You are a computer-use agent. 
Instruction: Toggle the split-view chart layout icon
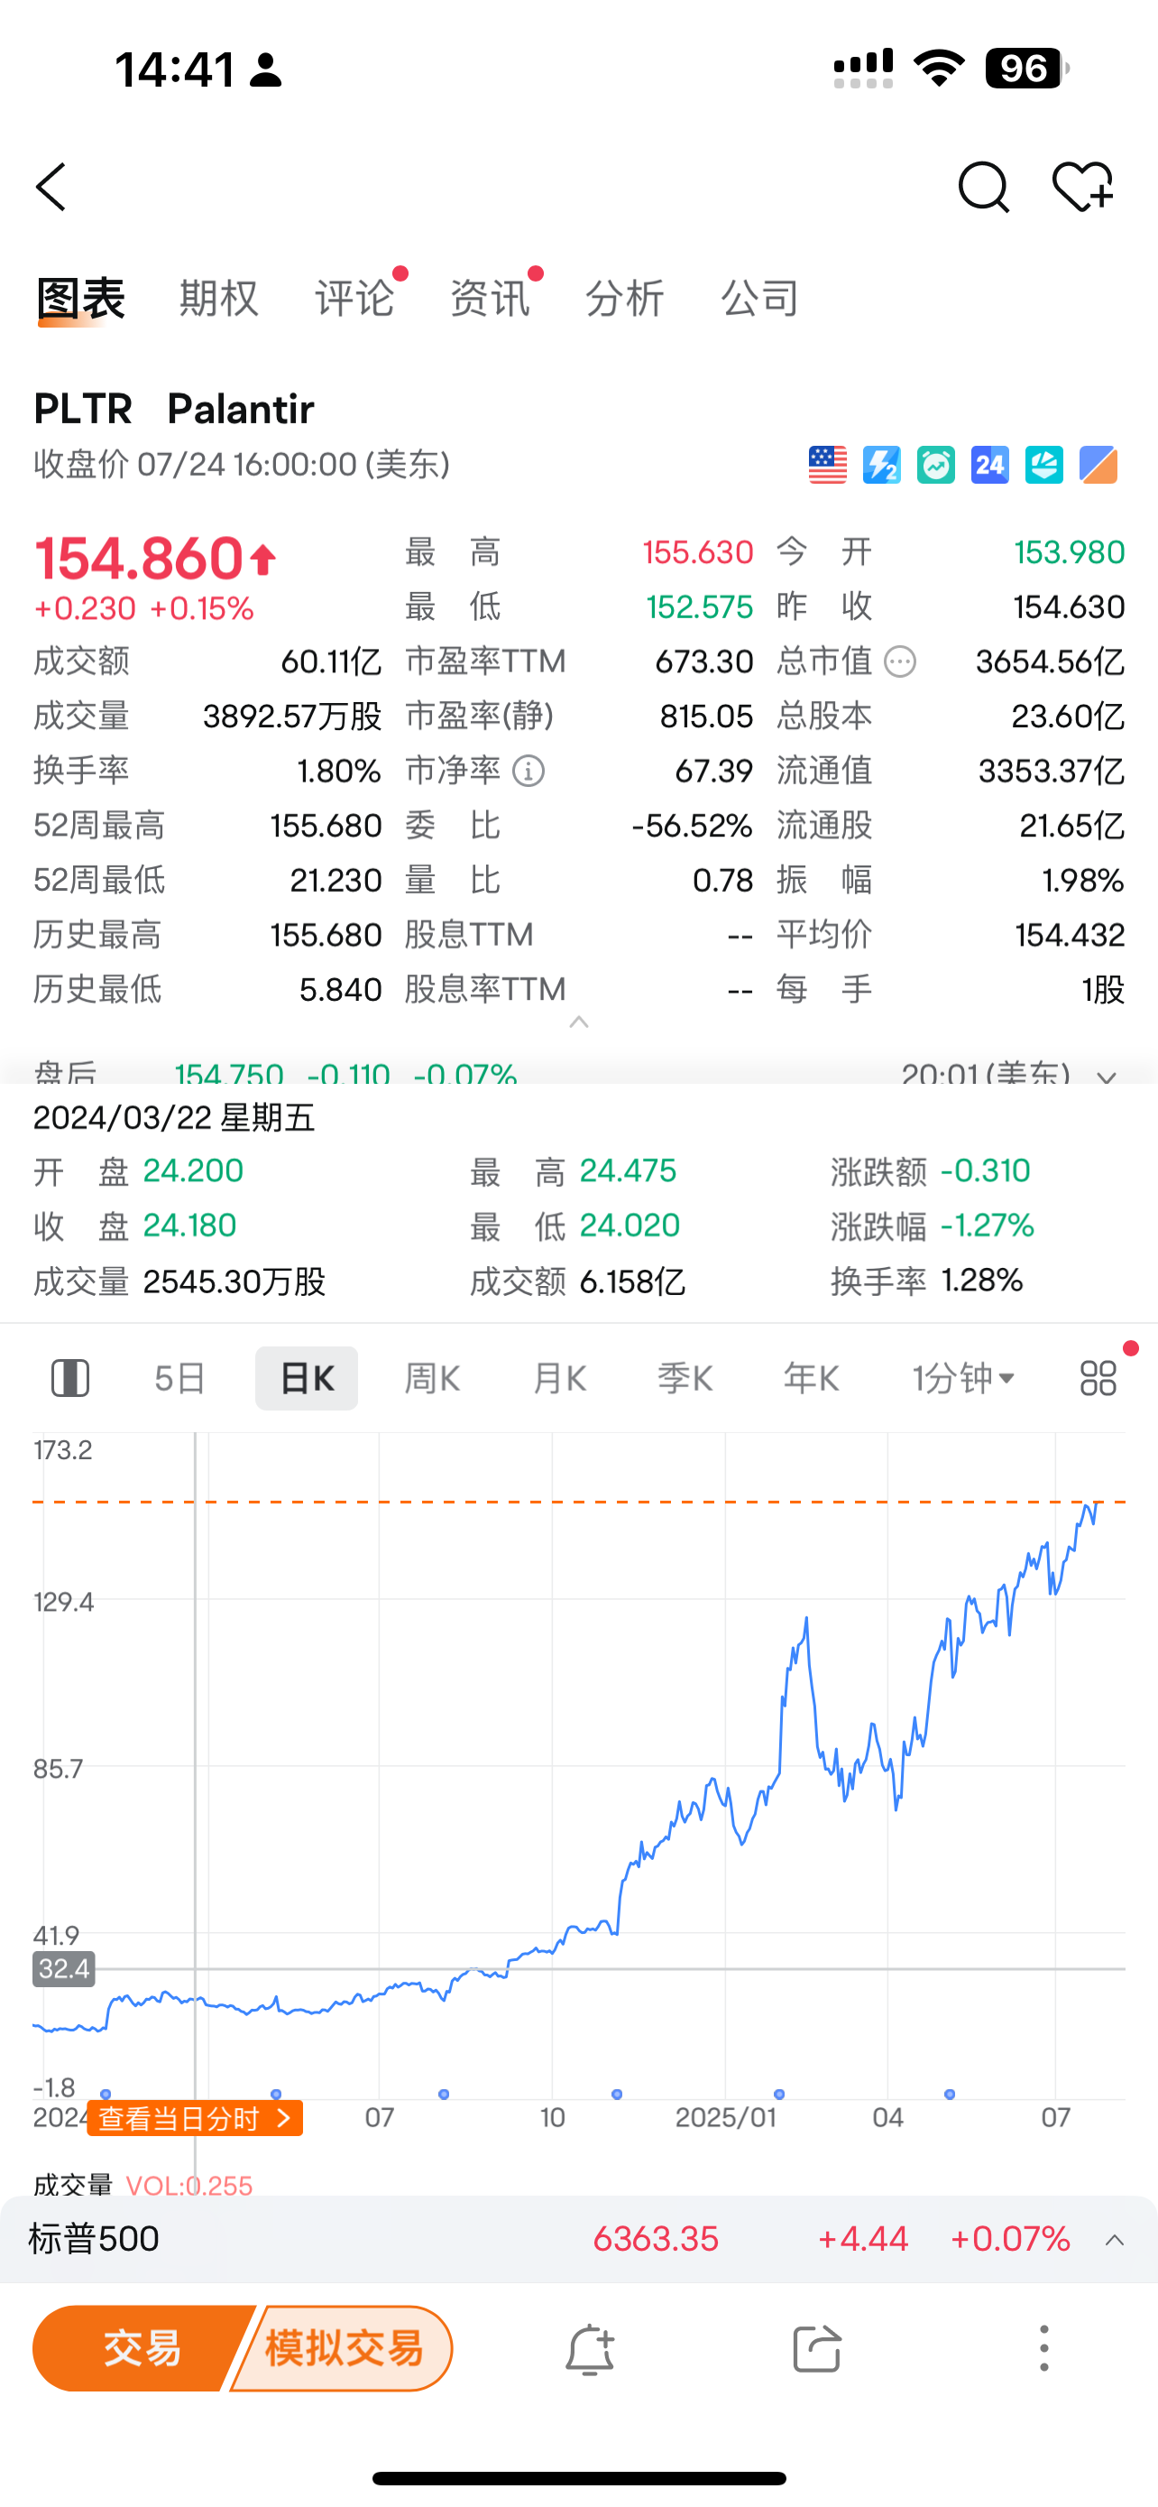70,1378
